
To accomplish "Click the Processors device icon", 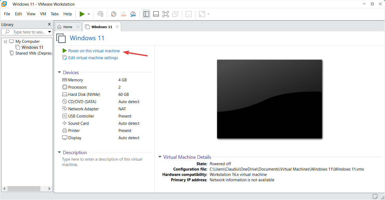I will tap(64, 87).
